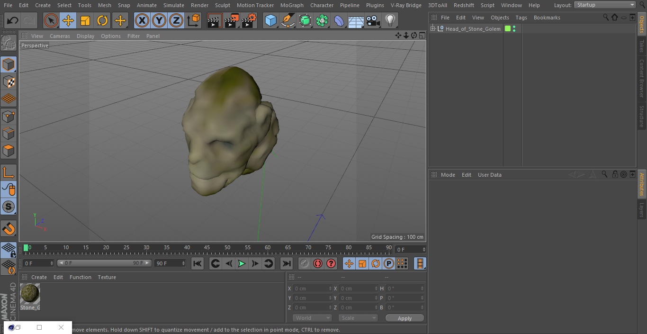Open the World coordinate system dropdown
This screenshot has width=647, height=334.
(312, 318)
